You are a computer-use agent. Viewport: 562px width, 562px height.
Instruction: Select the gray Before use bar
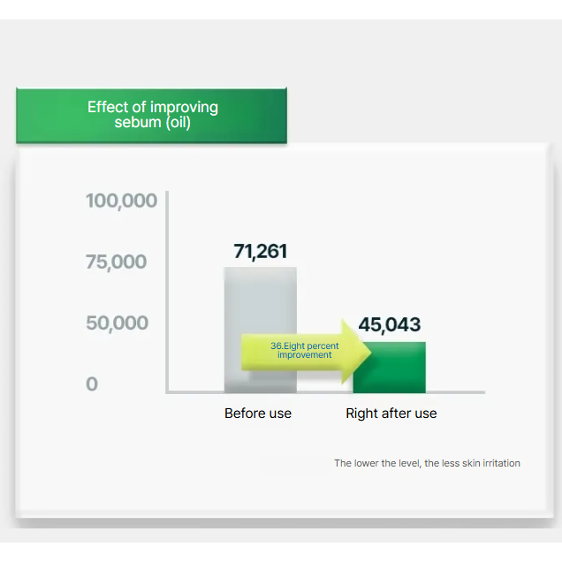[259, 300]
